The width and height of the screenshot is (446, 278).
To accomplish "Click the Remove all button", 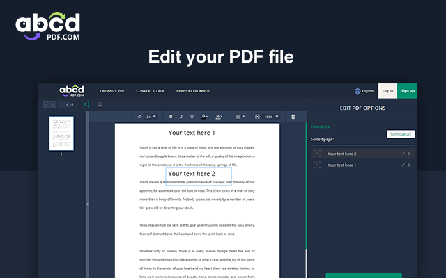I will click(401, 134).
